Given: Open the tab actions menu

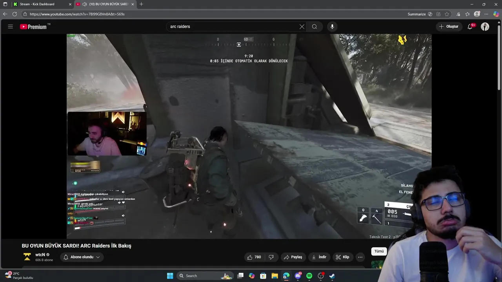Looking at the screenshot, I should coord(5,4).
